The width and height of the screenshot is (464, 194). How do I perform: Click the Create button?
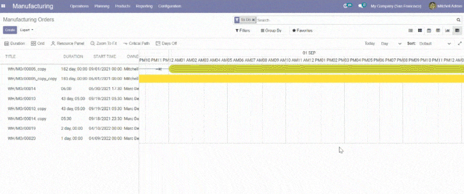coord(10,30)
